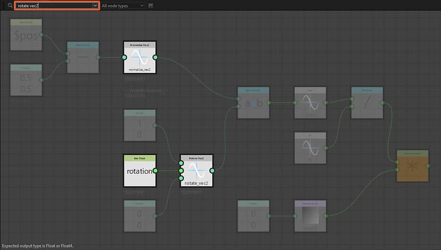Open the search history dropdown arrow
The image size is (441, 250).
pyautogui.click(x=95, y=6)
